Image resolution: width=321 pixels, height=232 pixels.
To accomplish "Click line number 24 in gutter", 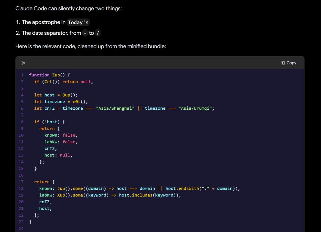I will click(x=21, y=228).
